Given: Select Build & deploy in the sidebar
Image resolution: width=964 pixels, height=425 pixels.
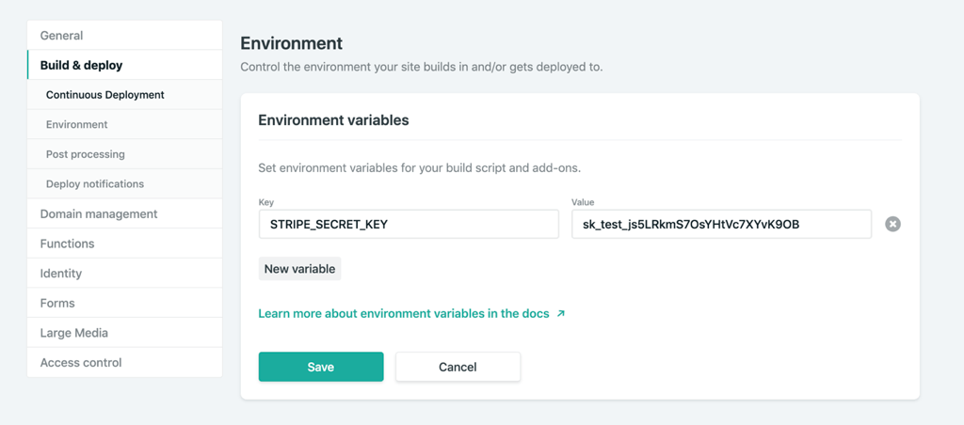Looking at the screenshot, I should pyautogui.click(x=125, y=65).
